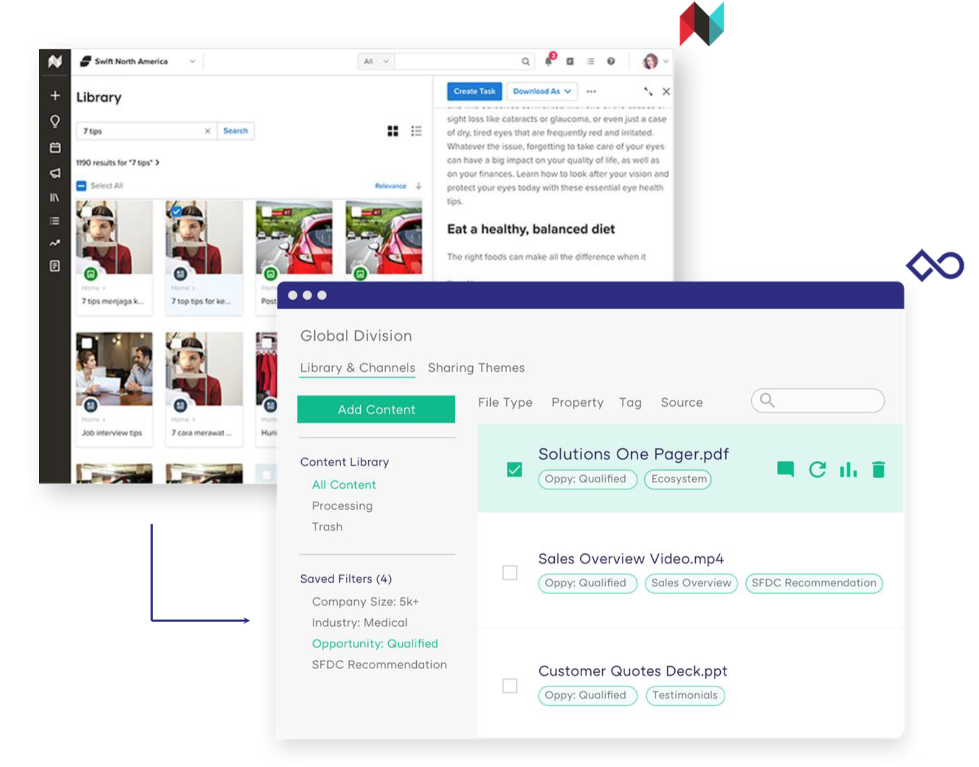This screenshot has width=979, height=767.
Task: Select the Library & Channels tab
Action: coord(357,368)
